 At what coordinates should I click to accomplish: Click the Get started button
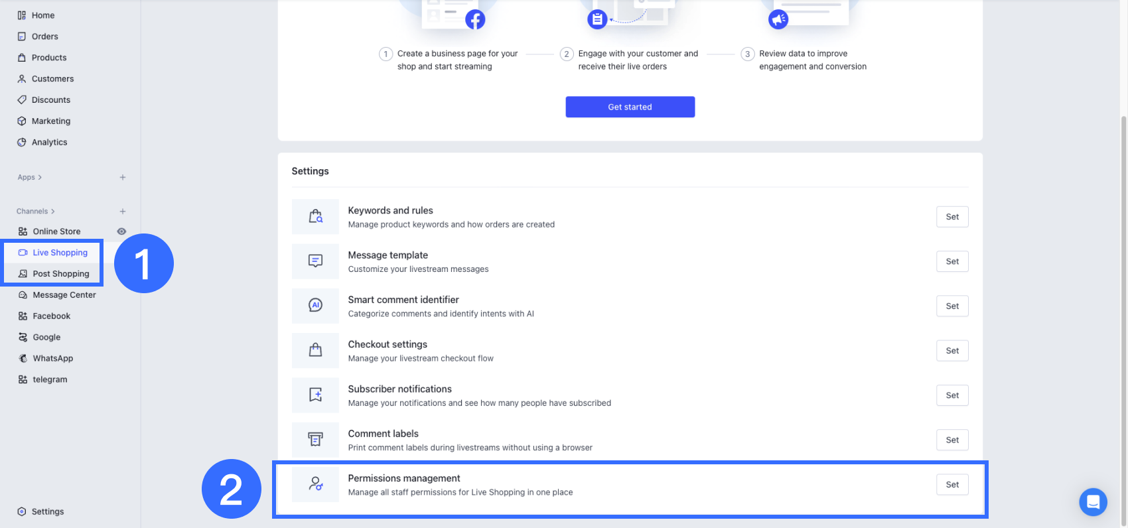point(630,107)
